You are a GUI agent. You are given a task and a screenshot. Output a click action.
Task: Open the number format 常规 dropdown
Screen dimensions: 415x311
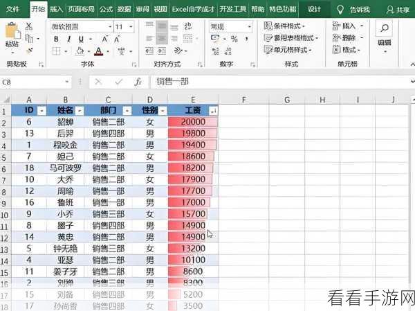pyautogui.click(x=249, y=26)
